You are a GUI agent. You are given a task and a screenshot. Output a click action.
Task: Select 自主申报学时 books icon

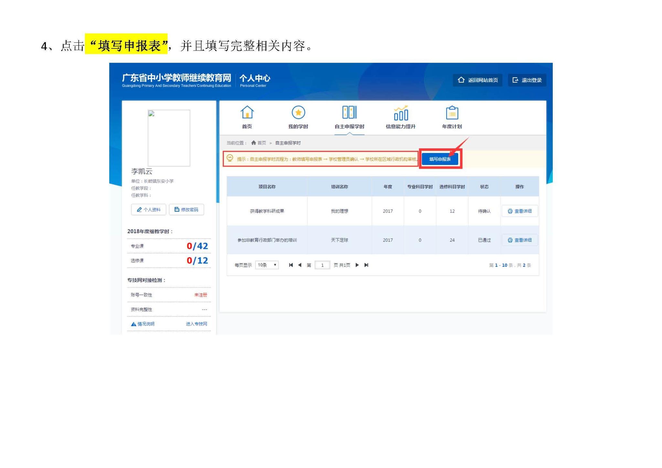[349, 113]
